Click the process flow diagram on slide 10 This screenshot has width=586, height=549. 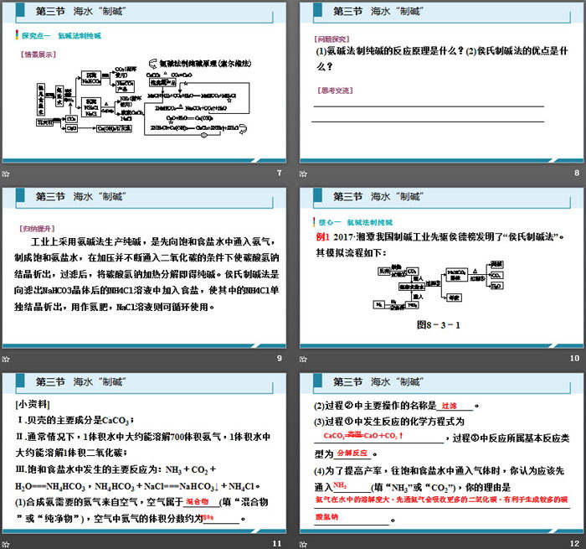[x=439, y=286]
